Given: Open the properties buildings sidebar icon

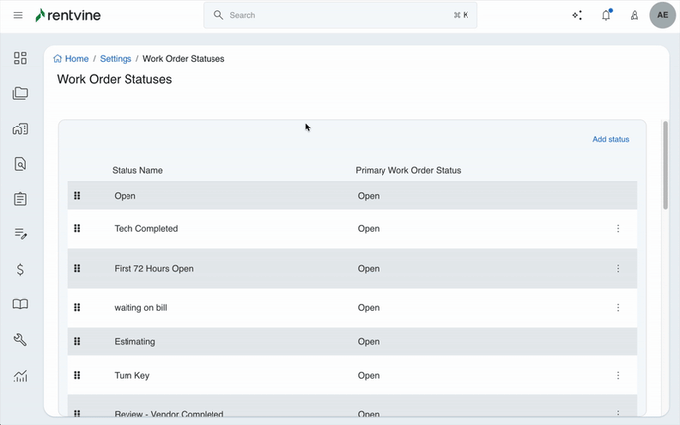Looking at the screenshot, I should coord(20,128).
